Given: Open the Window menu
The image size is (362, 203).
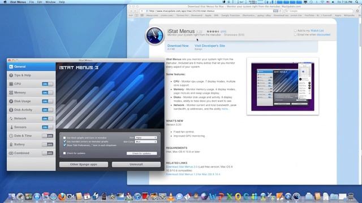Looking at the screenshot, I should (50, 2).
